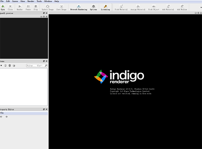Open the Window menu
This screenshot has height=149, width=202.
pyautogui.click(x=48, y=1)
